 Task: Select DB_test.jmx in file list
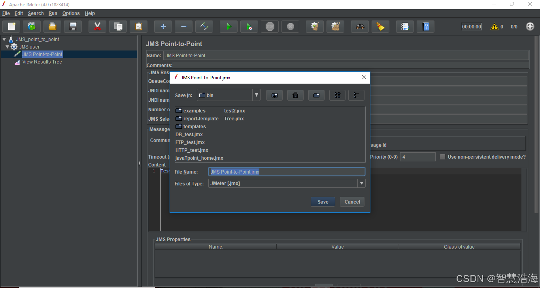pos(189,135)
